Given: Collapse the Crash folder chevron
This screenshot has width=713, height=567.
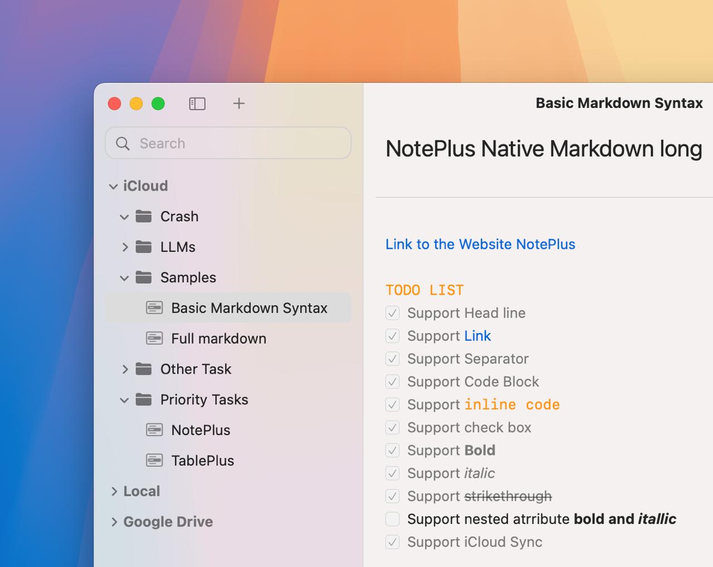Looking at the screenshot, I should (x=124, y=217).
